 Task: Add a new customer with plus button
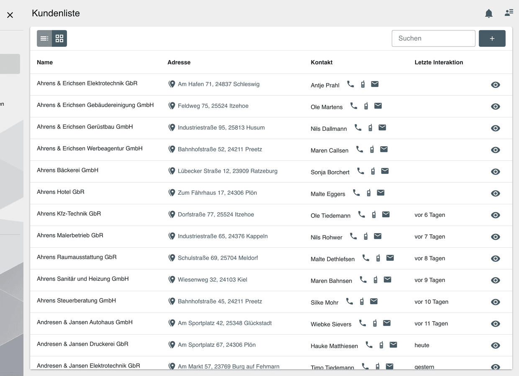(x=492, y=38)
